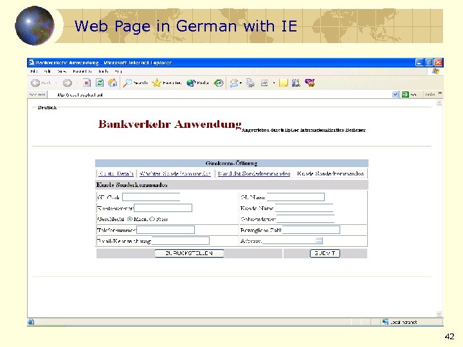This screenshot has height=347, width=463.
Task: Select the Mann radio button
Action: tap(130, 219)
